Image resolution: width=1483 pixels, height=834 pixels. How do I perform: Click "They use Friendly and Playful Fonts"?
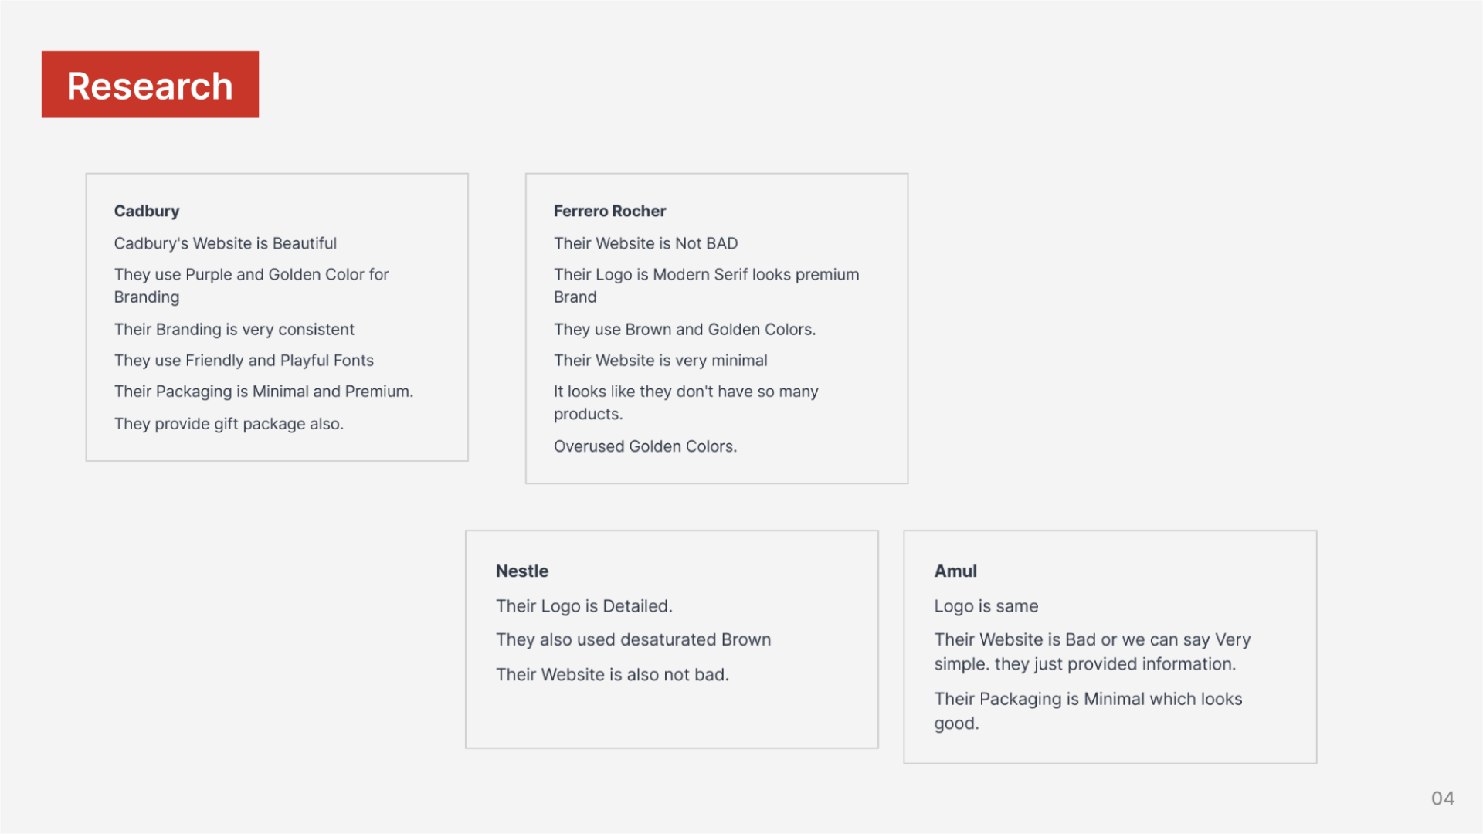point(244,361)
